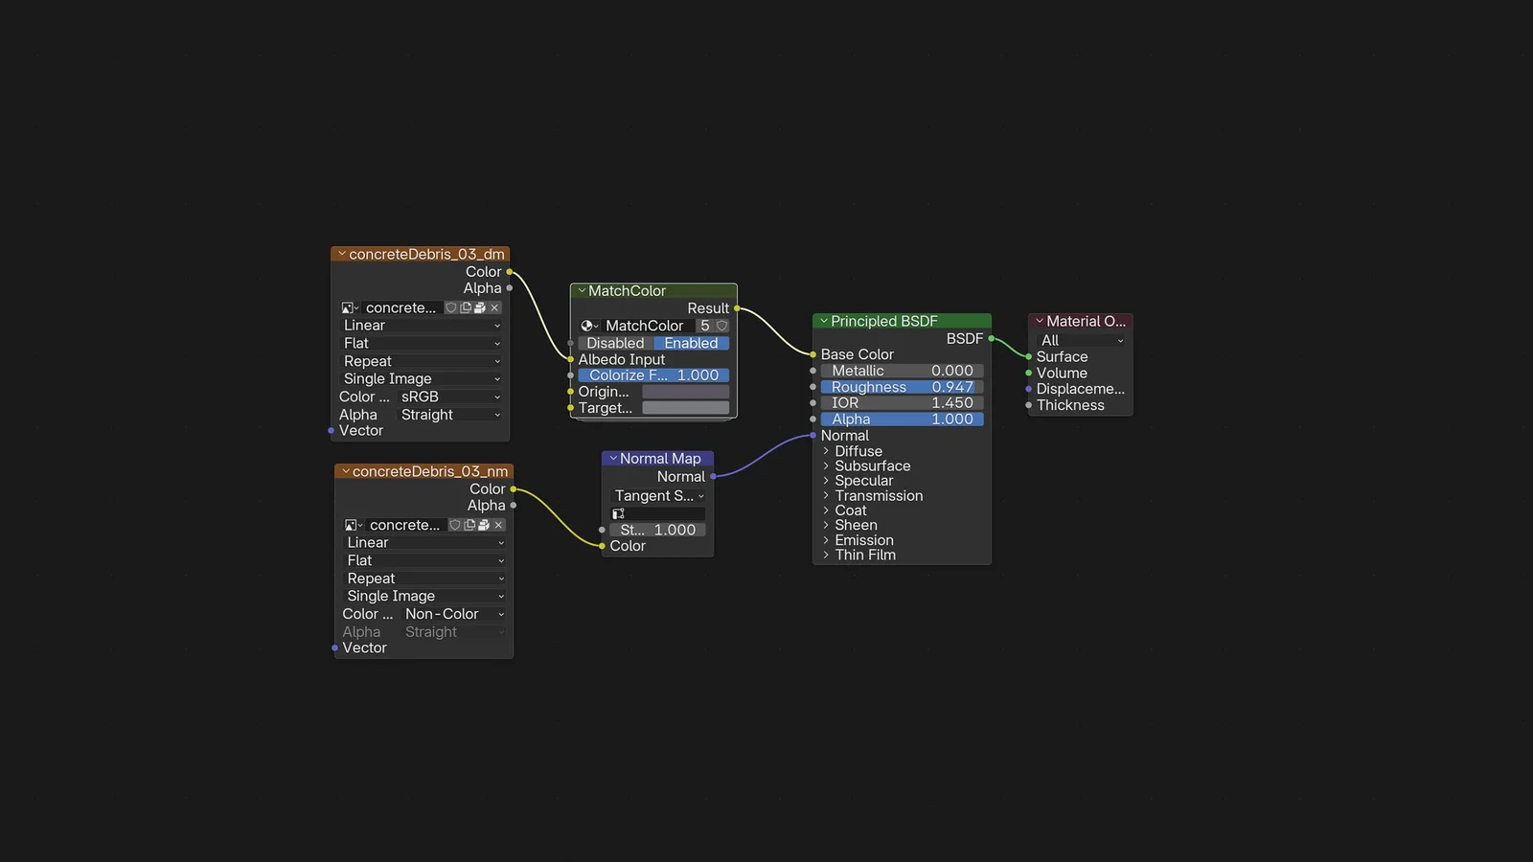Click the concreteDebris_03_nm image name field
The width and height of the screenshot is (1533, 862).
pos(405,526)
